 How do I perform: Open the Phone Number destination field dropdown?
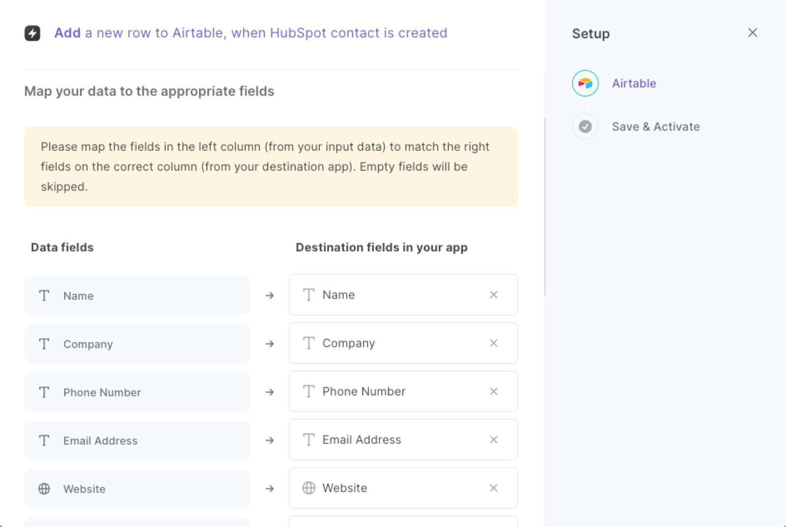coord(403,391)
